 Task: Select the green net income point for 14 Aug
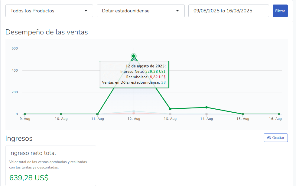click(x=207, y=107)
